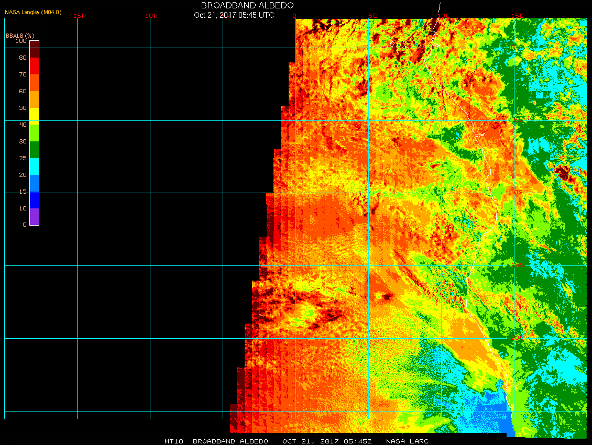Click the NASA LARC text in the footer
592x445 pixels.
pyautogui.click(x=407, y=441)
